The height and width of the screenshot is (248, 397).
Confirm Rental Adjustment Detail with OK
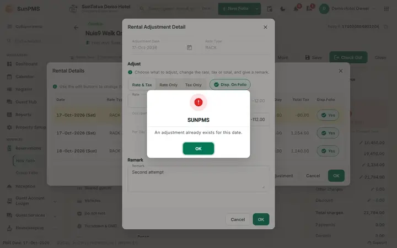261,219
